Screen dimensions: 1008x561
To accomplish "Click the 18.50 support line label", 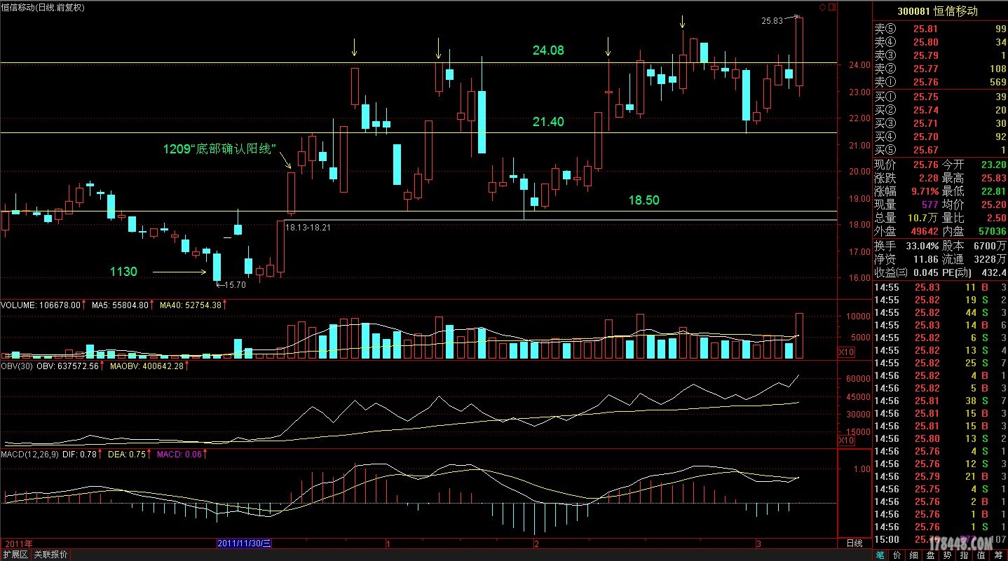I will 643,200.
